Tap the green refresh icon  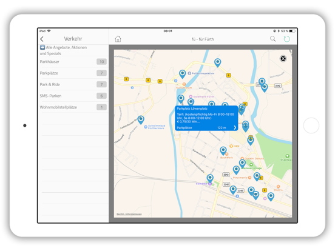[286, 39]
